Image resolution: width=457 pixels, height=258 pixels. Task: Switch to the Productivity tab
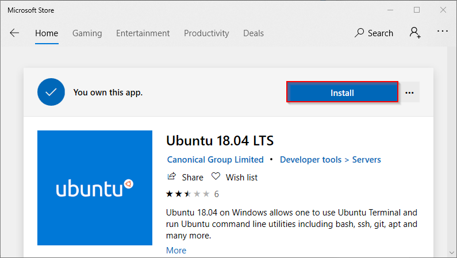click(206, 33)
